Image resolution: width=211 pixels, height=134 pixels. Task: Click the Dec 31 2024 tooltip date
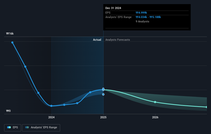[113, 8]
